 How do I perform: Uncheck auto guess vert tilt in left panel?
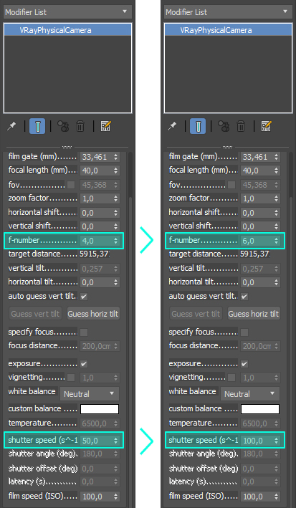click(84, 297)
